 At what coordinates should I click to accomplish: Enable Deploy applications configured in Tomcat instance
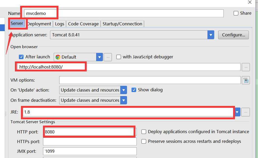tap(144, 132)
